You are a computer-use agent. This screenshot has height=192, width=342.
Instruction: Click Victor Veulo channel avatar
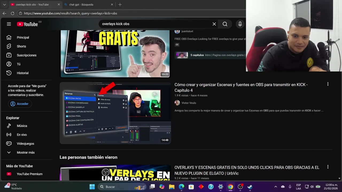pos(177,103)
